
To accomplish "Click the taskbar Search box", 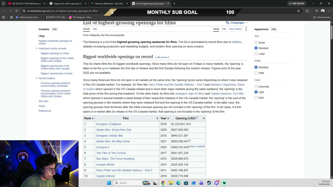I will click(x=133, y=183).
